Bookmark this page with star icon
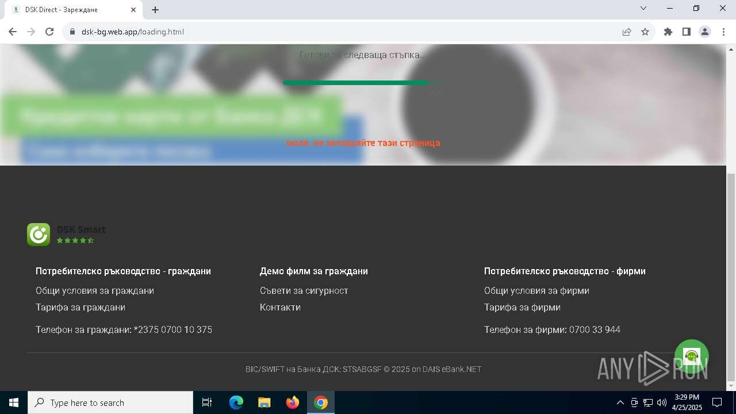The width and height of the screenshot is (736, 414). pos(645,32)
